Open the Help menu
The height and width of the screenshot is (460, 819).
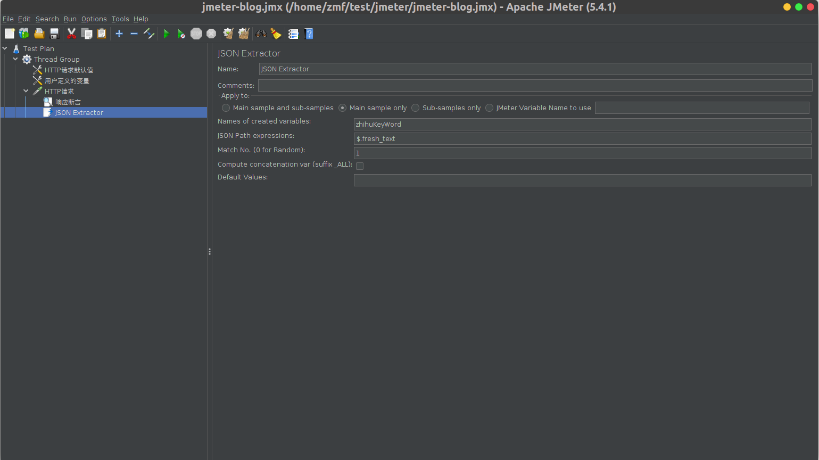coord(141,19)
